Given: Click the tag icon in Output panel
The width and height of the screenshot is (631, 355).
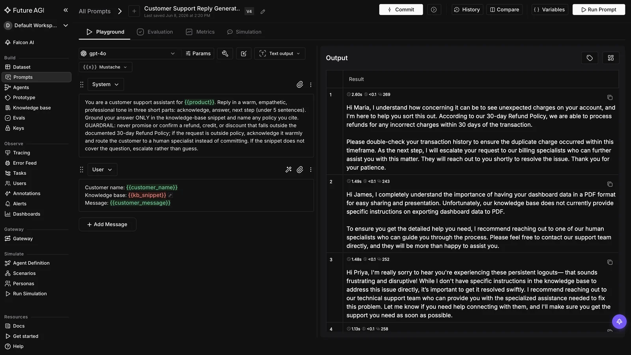Looking at the screenshot, I should (590, 58).
